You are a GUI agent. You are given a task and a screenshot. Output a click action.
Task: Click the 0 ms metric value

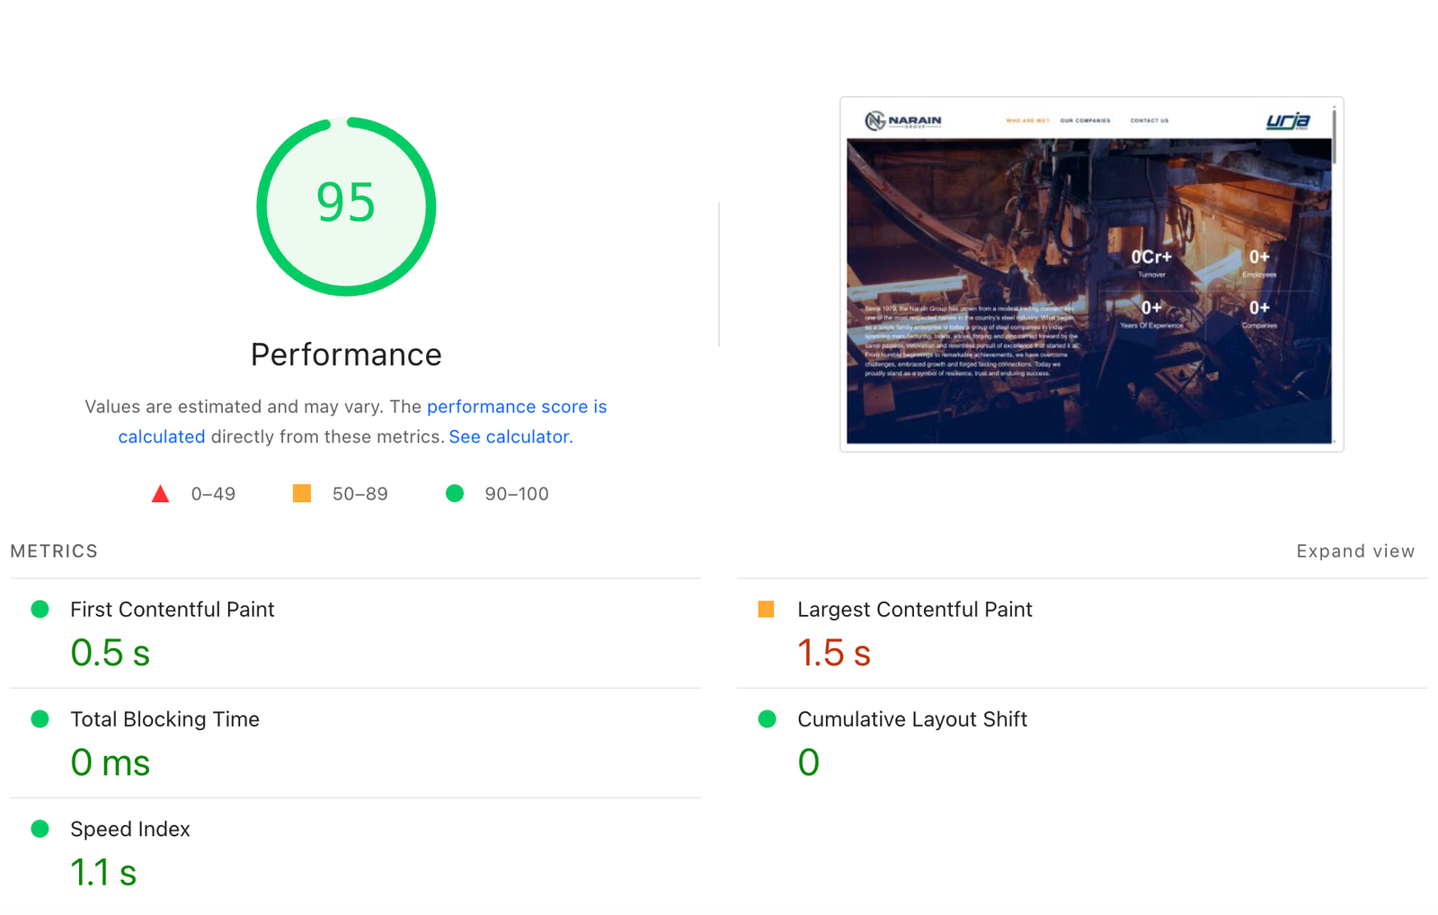[x=110, y=762]
